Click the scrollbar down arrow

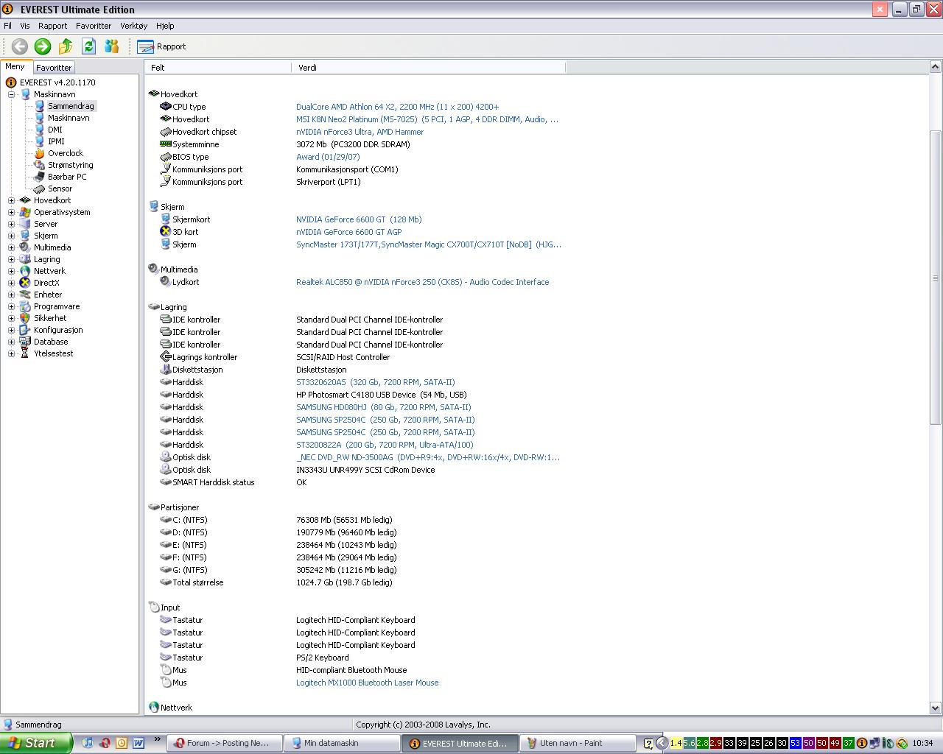click(x=936, y=708)
